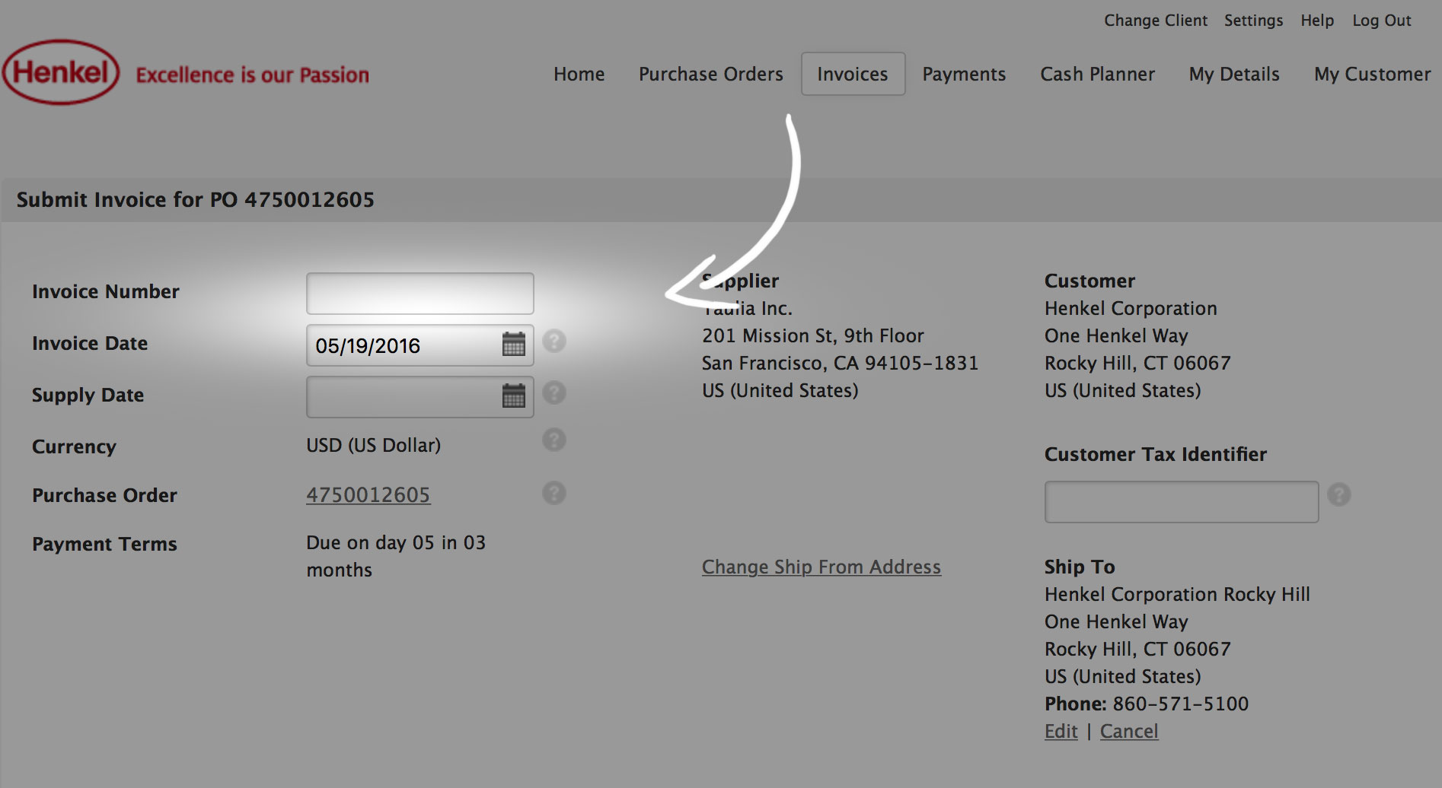Open Settings from the top bar
The image size is (1442, 788).
pyautogui.click(x=1253, y=21)
